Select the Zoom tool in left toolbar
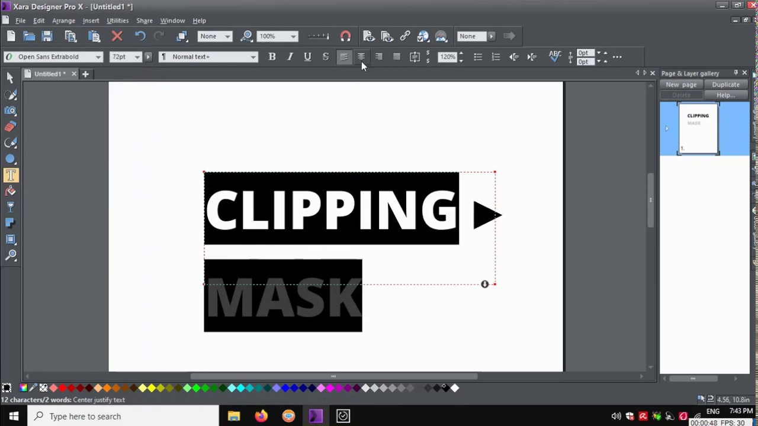Viewport: 758px width, 426px height. coord(10,256)
